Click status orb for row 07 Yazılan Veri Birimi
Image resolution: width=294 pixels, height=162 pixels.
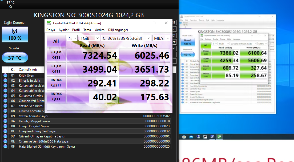click(x=5, y=106)
